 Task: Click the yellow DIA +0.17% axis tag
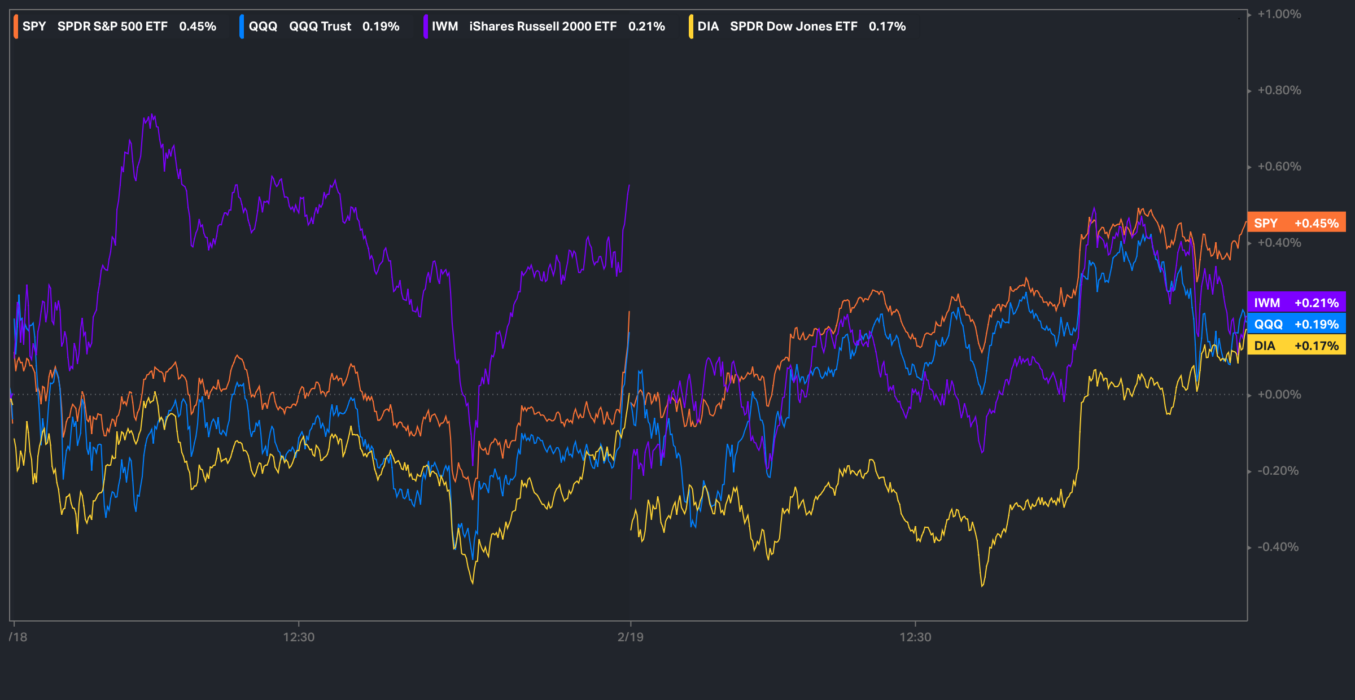tap(1296, 345)
